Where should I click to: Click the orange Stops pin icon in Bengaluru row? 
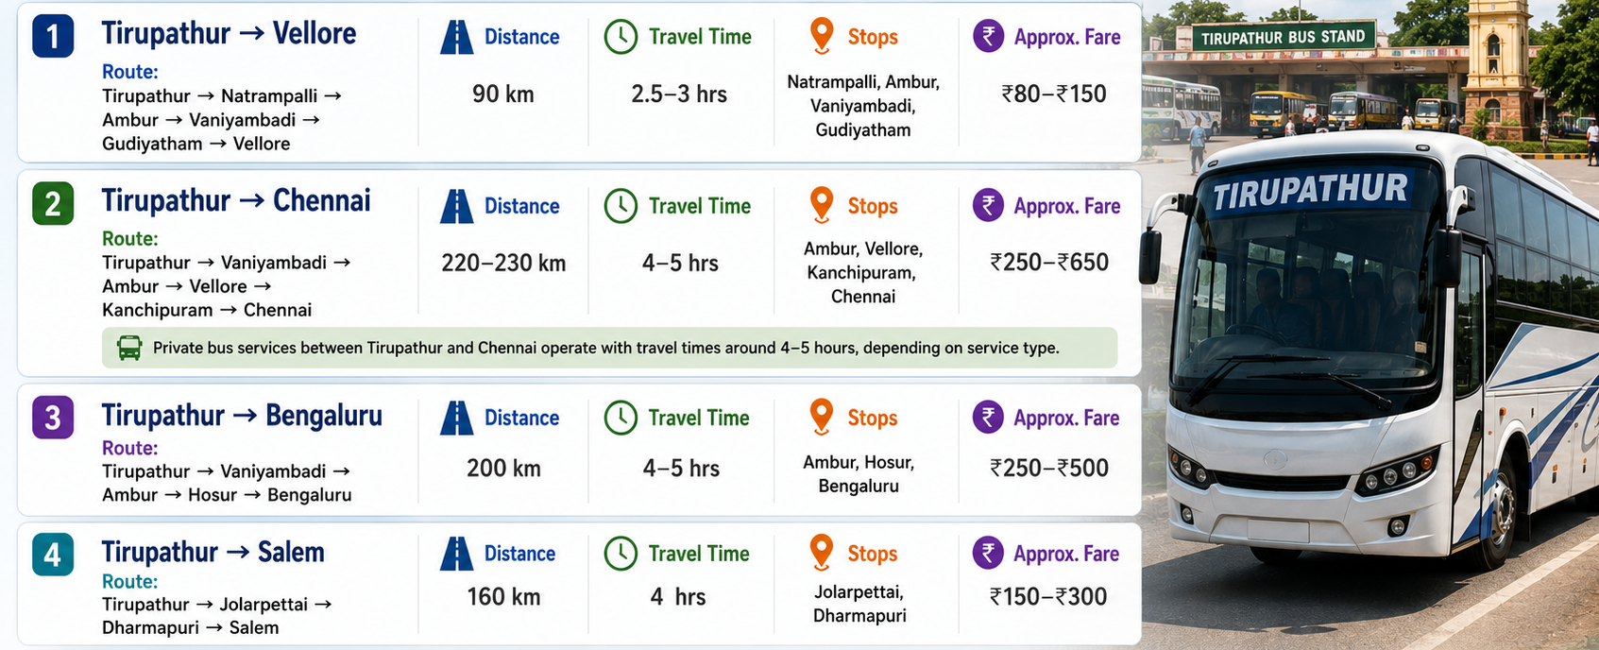click(x=822, y=417)
